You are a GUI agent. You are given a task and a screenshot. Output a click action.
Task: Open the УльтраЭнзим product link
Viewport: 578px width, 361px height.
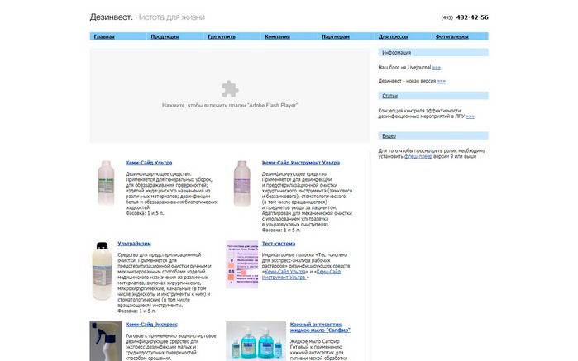(x=134, y=244)
